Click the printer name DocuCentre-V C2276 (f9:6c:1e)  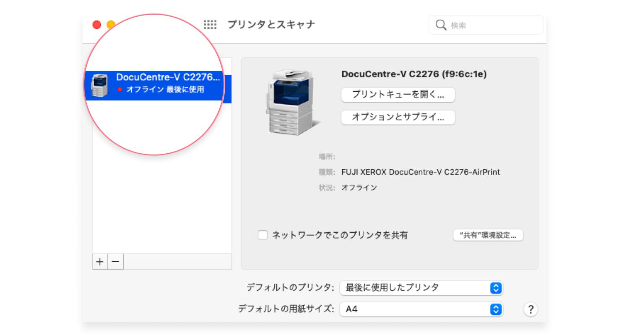coord(414,74)
